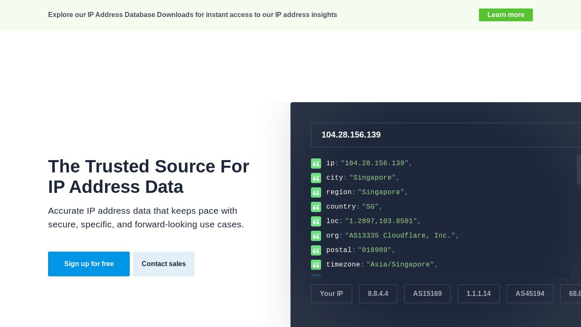Click the city value "Singapore"

click(373, 178)
